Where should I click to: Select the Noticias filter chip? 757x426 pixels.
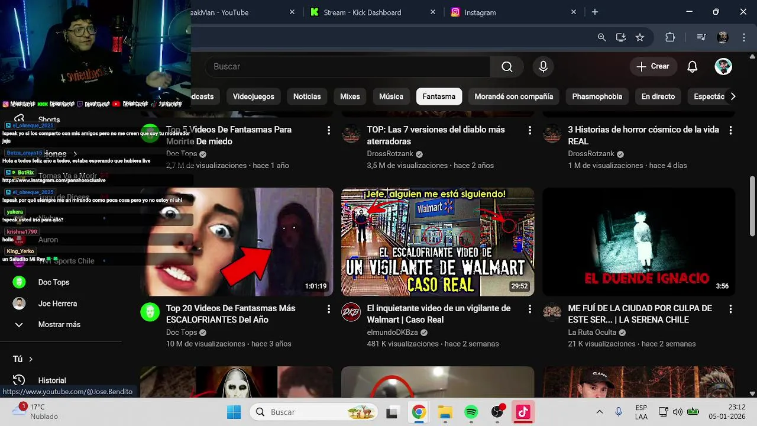307,96
